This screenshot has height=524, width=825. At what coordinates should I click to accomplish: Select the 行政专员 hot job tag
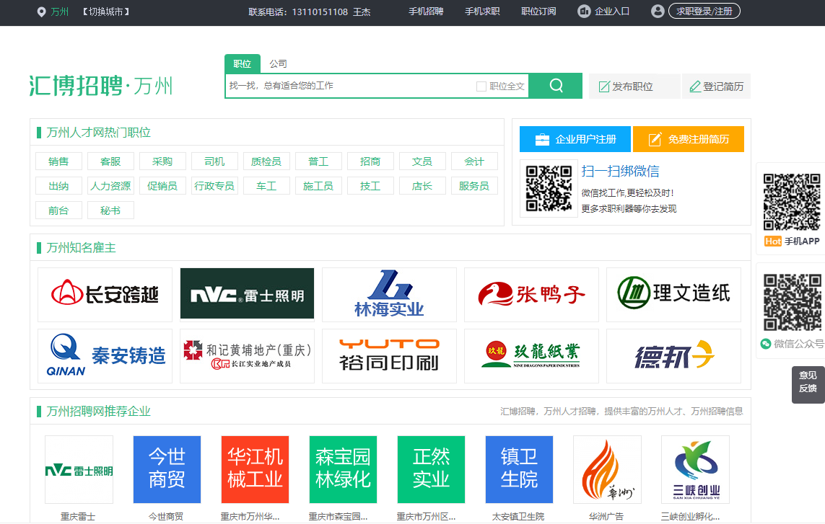coord(214,185)
